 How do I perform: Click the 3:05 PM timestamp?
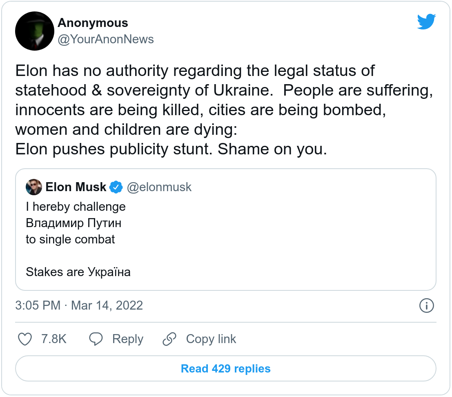click(x=38, y=306)
